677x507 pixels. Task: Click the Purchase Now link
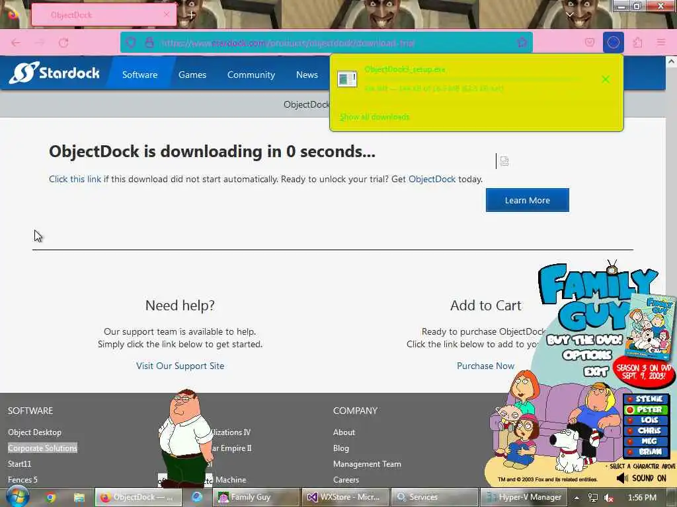point(485,366)
